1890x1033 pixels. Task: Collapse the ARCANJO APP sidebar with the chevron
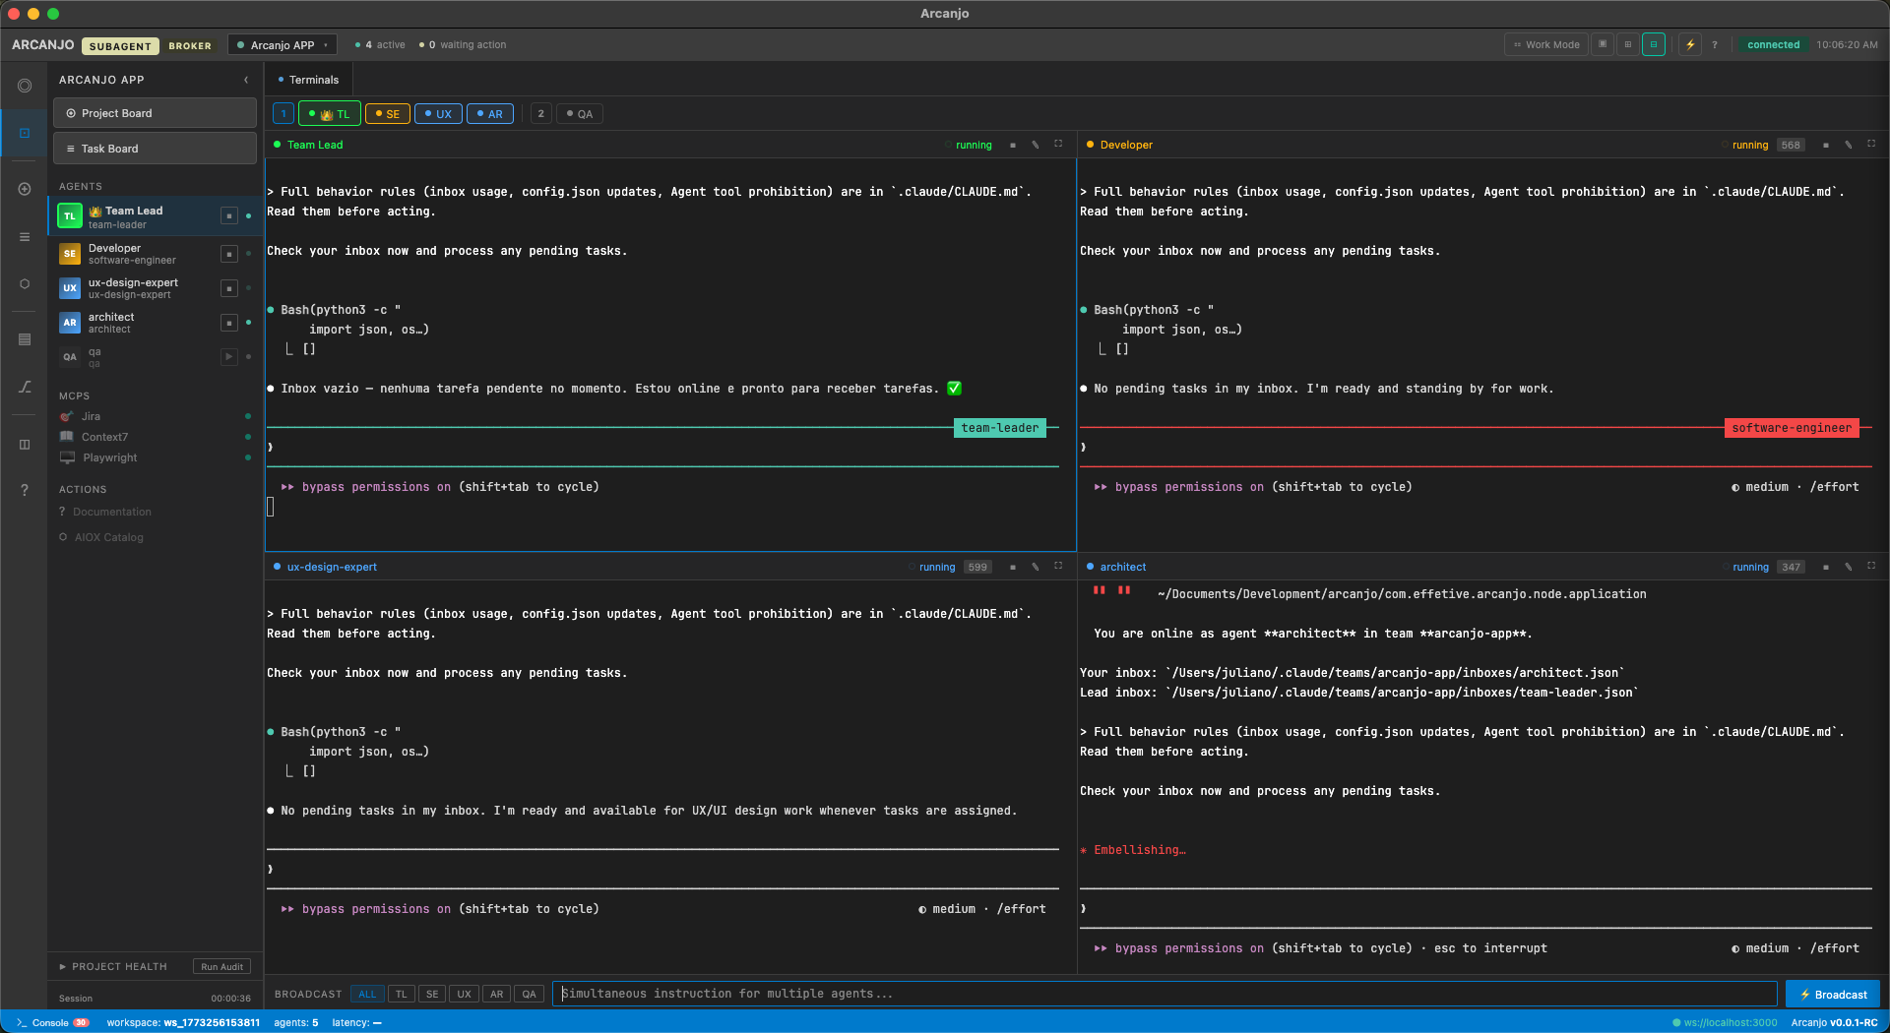click(246, 80)
